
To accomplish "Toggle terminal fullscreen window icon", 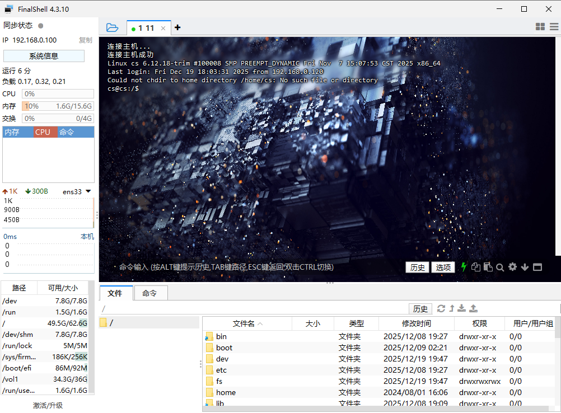I will point(537,267).
